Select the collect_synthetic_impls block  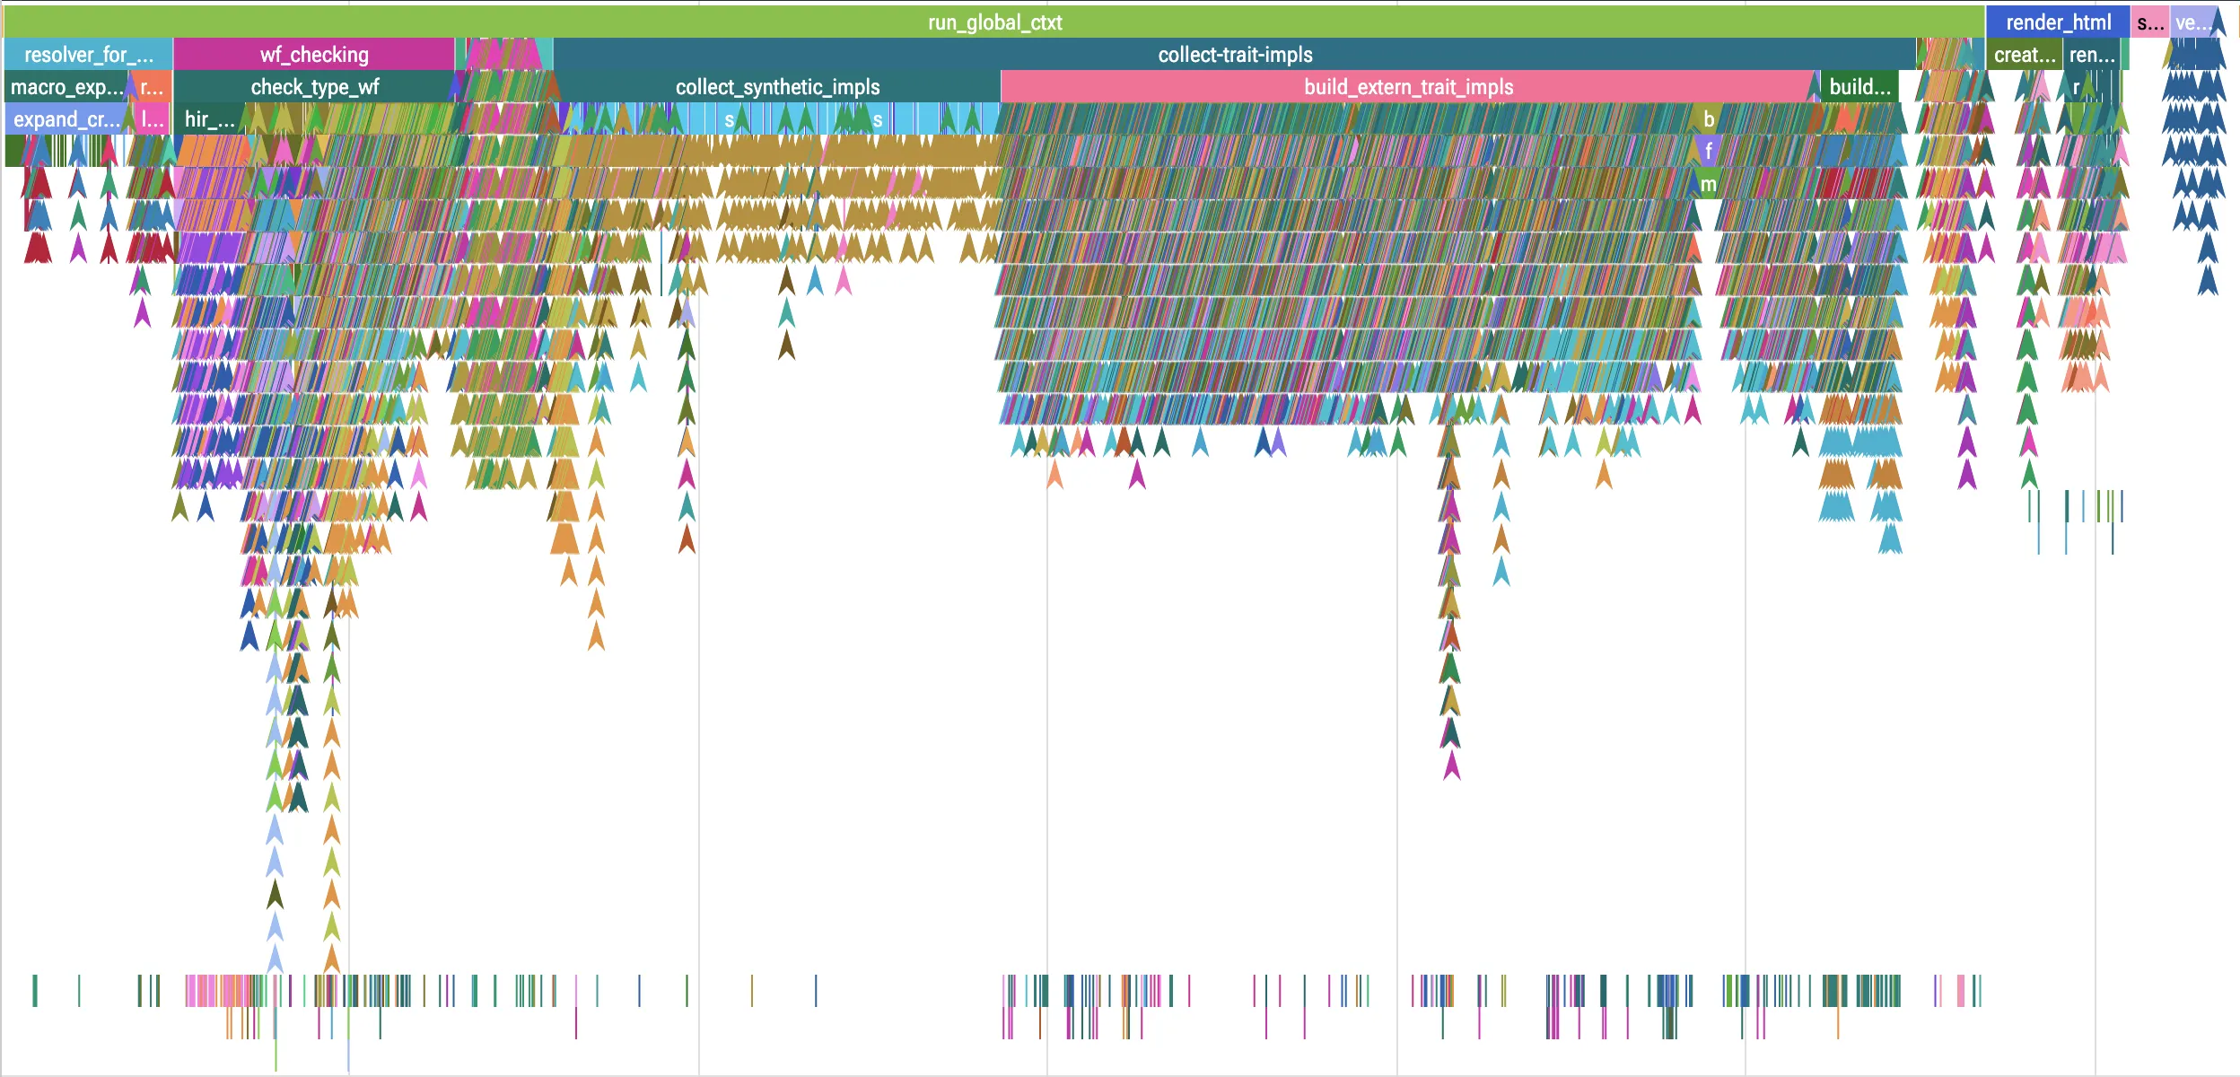(777, 87)
